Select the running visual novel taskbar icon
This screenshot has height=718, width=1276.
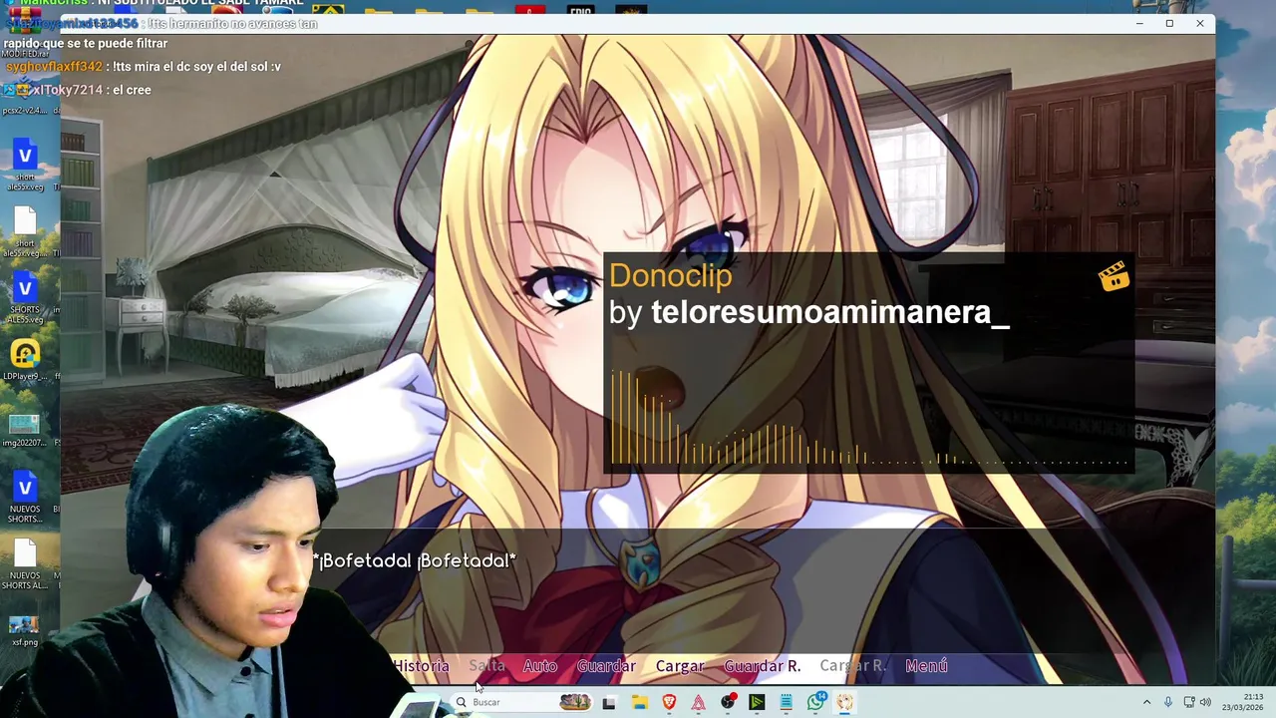845,702
